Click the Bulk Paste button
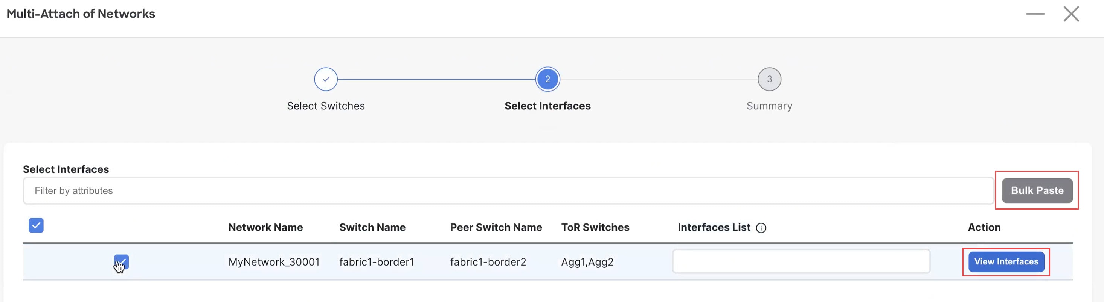1104x302 pixels. 1037,190
